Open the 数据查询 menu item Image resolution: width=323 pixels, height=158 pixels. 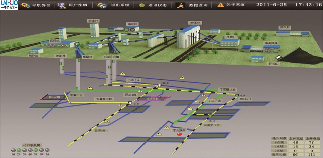click(198, 5)
